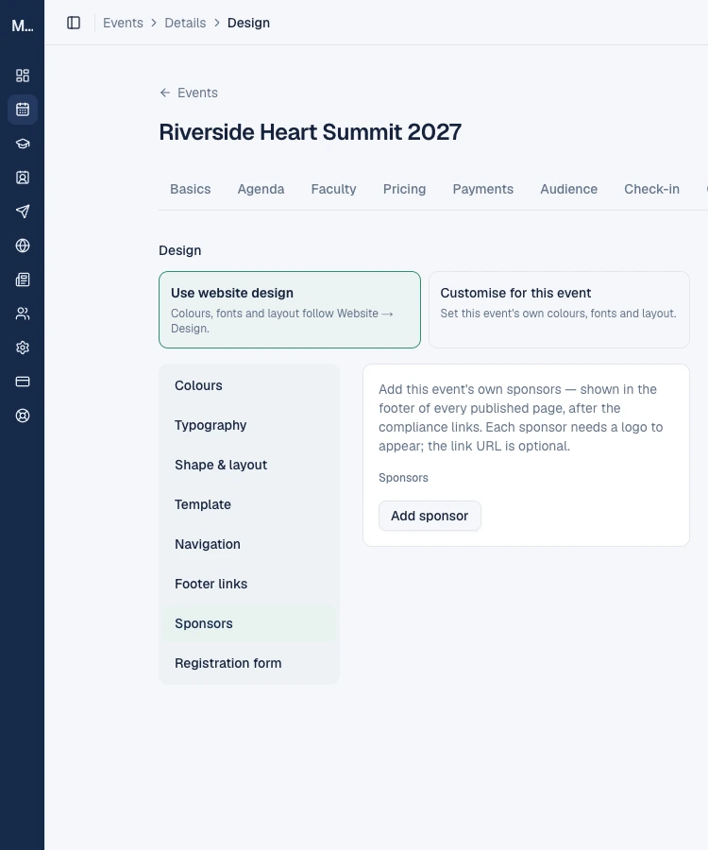
Task: Open the Footer links section
Action: [249, 584]
